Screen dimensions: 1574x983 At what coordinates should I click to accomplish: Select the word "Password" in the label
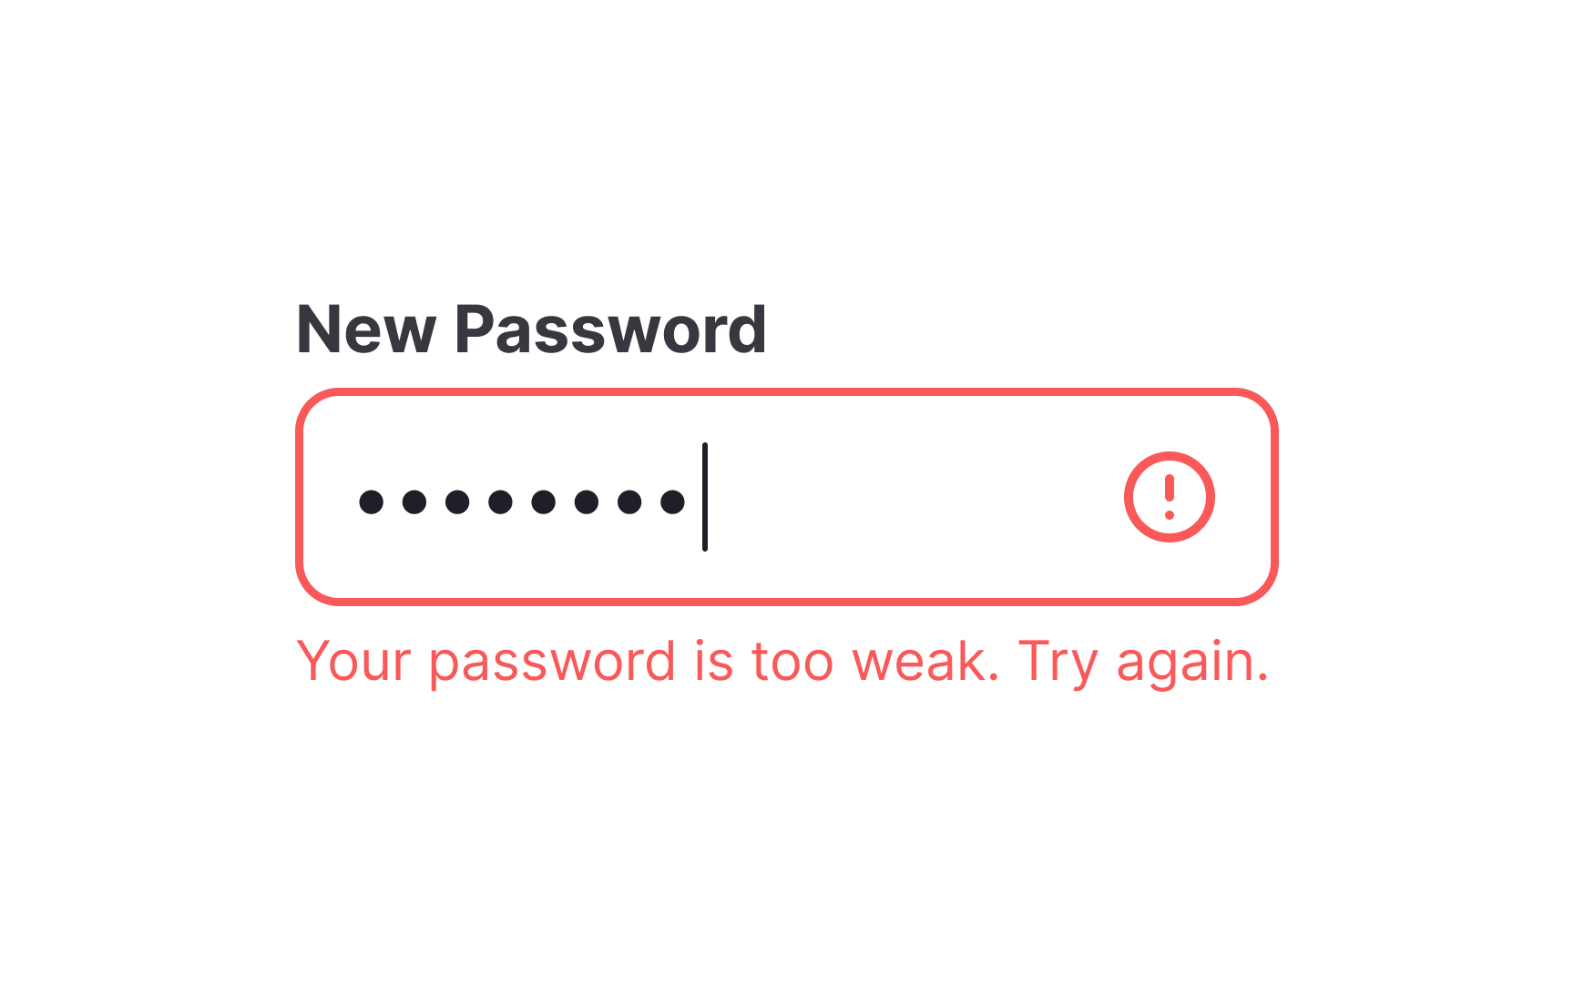pyautogui.click(x=610, y=329)
